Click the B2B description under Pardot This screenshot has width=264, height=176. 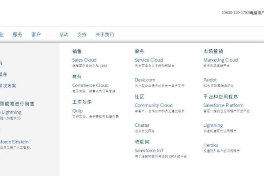219,86
